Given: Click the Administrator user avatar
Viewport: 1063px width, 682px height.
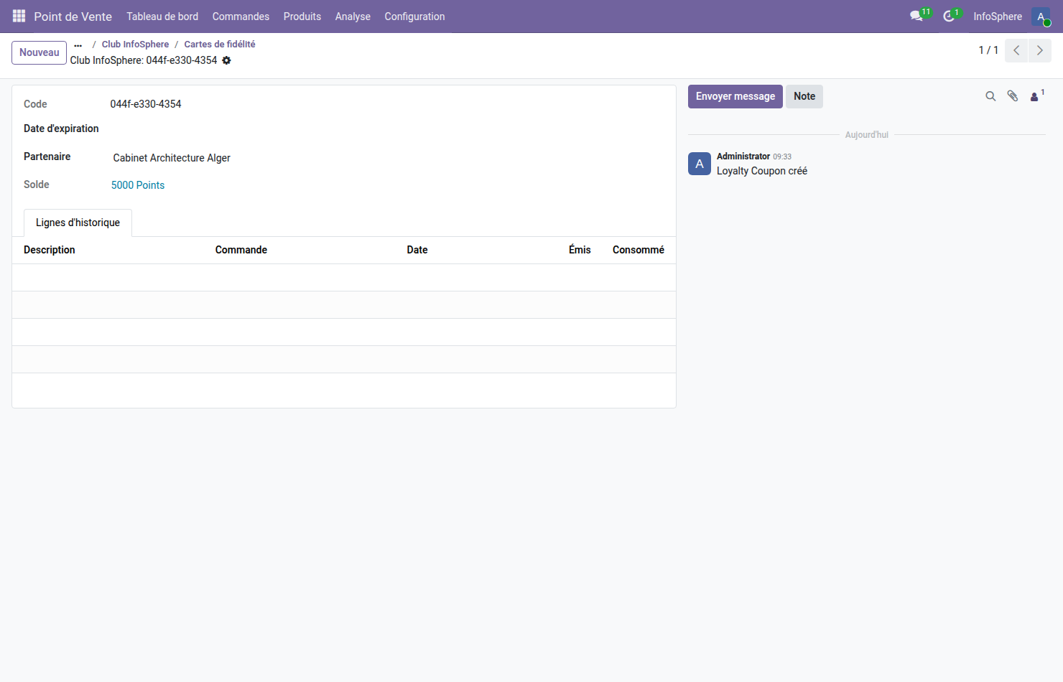Looking at the screenshot, I should (1040, 17).
